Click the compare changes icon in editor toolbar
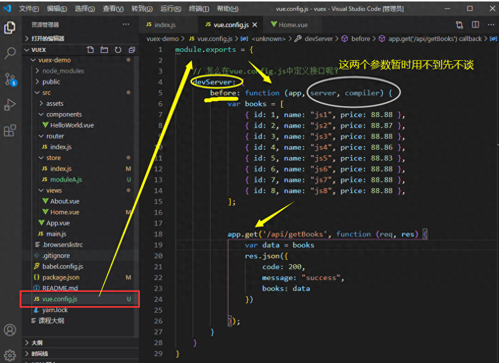This screenshot has width=499, height=363. [x=459, y=25]
